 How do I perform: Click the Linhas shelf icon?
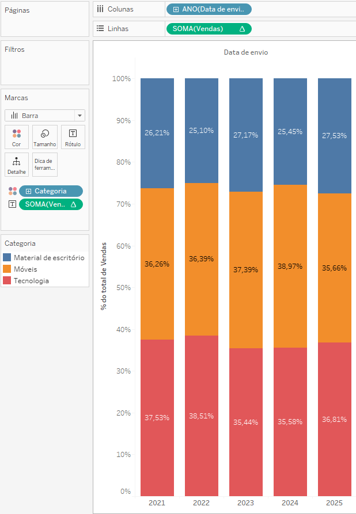[100, 28]
